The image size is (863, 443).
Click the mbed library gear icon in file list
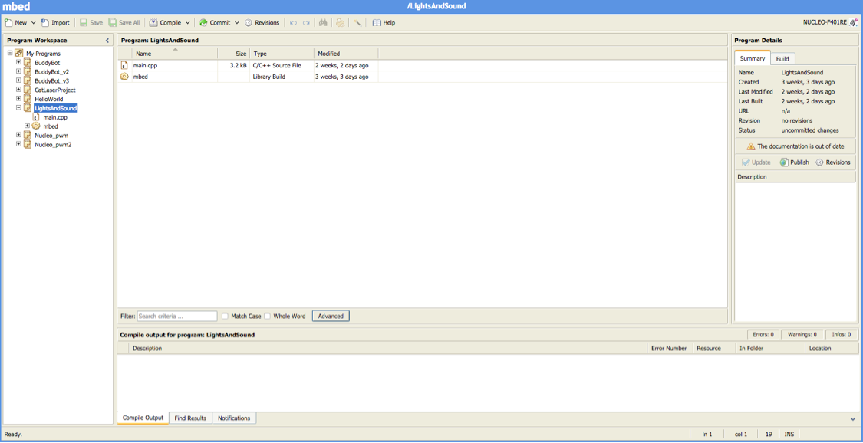[x=124, y=77]
